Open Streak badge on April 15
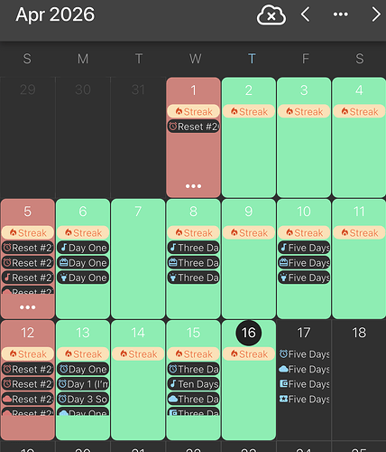The height and width of the screenshot is (452, 386). [193, 353]
